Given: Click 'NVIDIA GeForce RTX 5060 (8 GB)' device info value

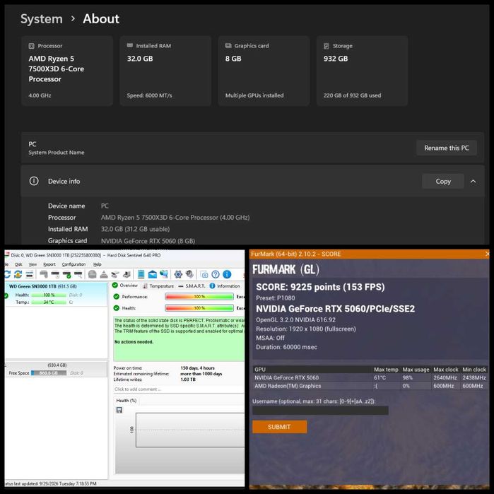Looking at the screenshot, I should pyautogui.click(x=148, y=241).
